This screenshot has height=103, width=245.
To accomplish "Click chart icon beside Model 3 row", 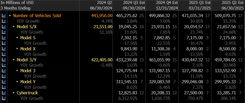I will (4, 71).
